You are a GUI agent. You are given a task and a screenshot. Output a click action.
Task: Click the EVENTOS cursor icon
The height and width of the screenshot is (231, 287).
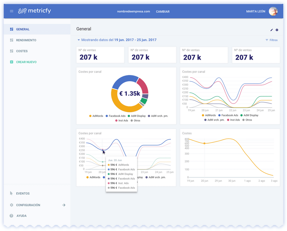click(11, 193)
